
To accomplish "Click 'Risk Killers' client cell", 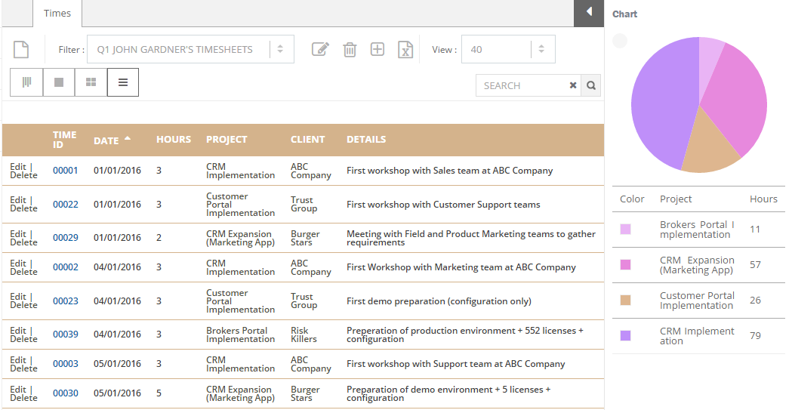I will [x=304, y=334].
